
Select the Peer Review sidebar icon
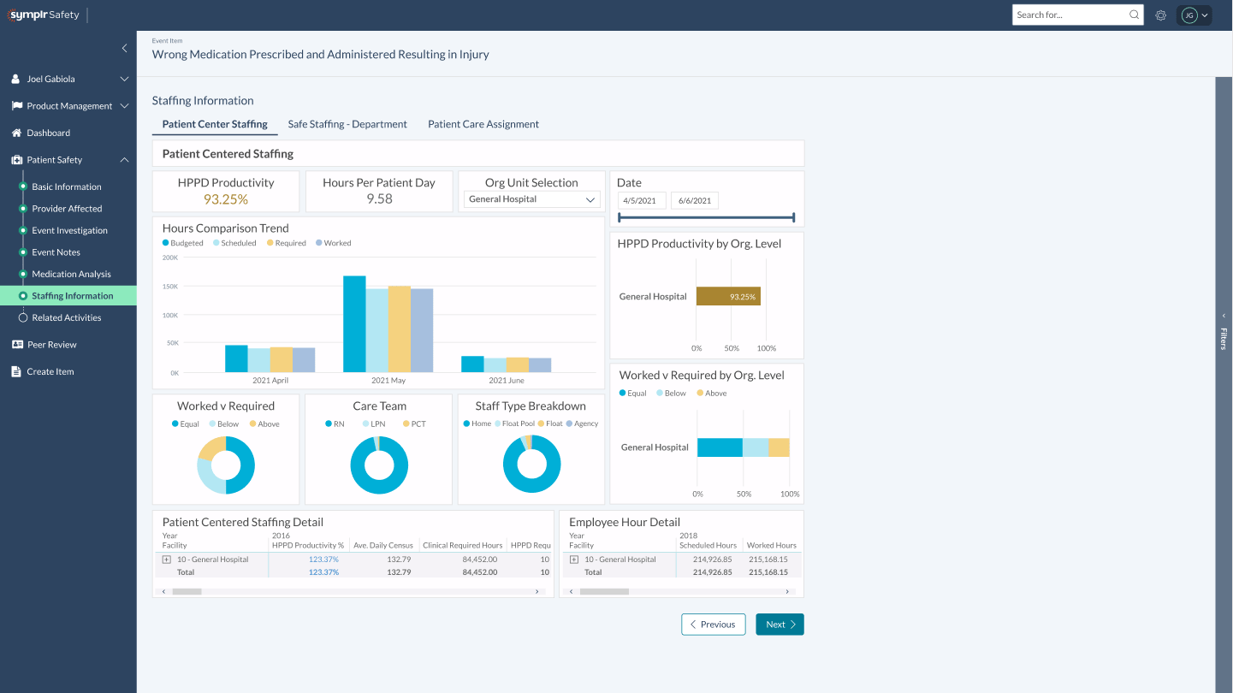click(19, 344)
